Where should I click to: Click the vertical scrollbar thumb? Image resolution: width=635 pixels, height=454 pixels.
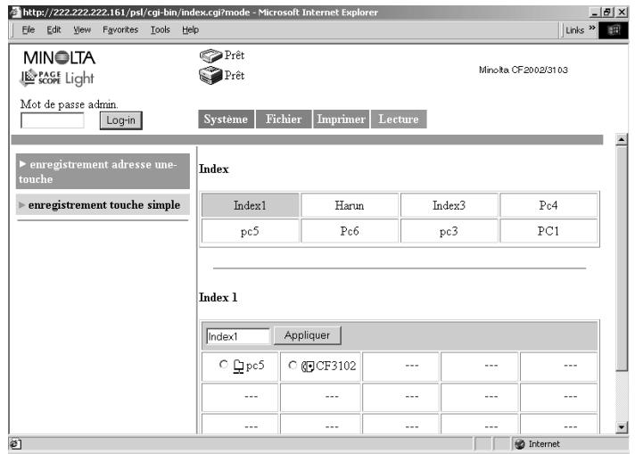coord(622,259)
